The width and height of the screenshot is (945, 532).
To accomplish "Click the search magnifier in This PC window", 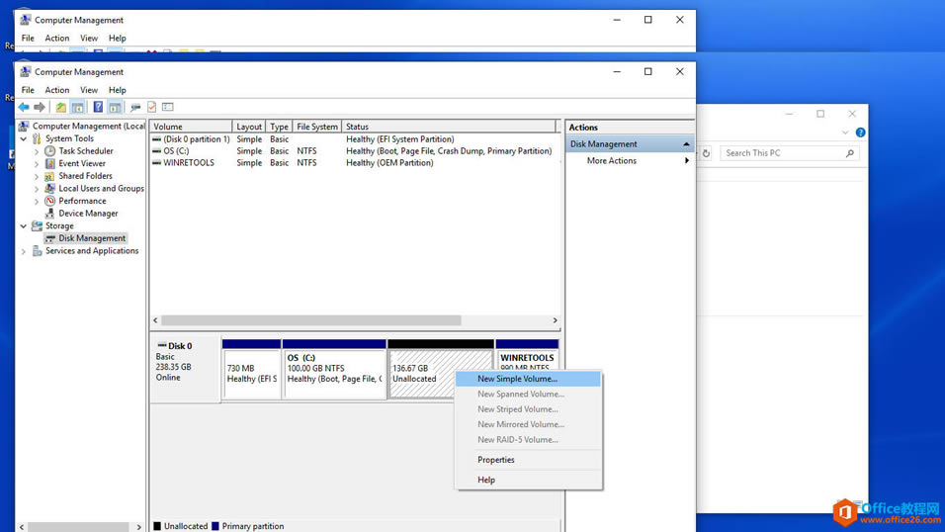I will [x=850, y=153].
